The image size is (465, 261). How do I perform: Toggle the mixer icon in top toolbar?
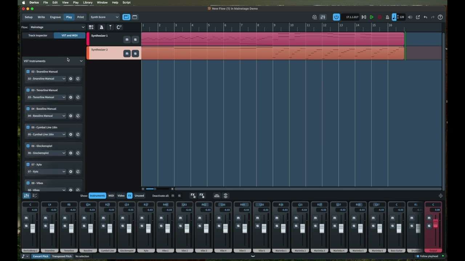[x=323, y=17]
